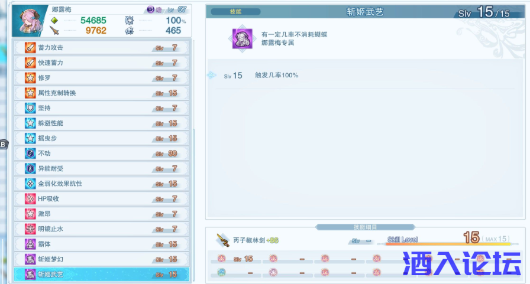Viewport: 530px width, 284px height.
Task: Click the 娜露梅专属 text
Action: 277,43
